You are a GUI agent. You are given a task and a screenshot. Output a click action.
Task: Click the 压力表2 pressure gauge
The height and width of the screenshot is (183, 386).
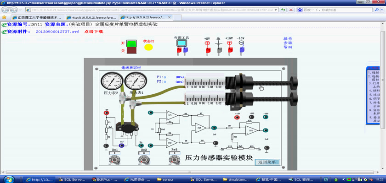(112, 81)
